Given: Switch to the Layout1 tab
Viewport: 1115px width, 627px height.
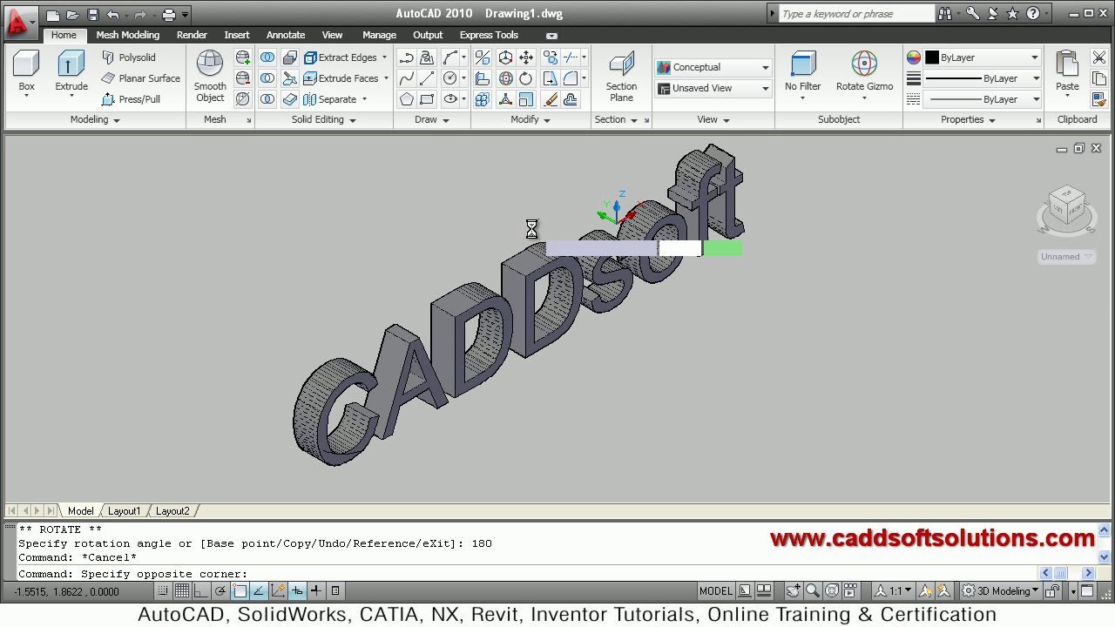Looking at the screenshot, I should pyautogui.click(x=124, y=511).
